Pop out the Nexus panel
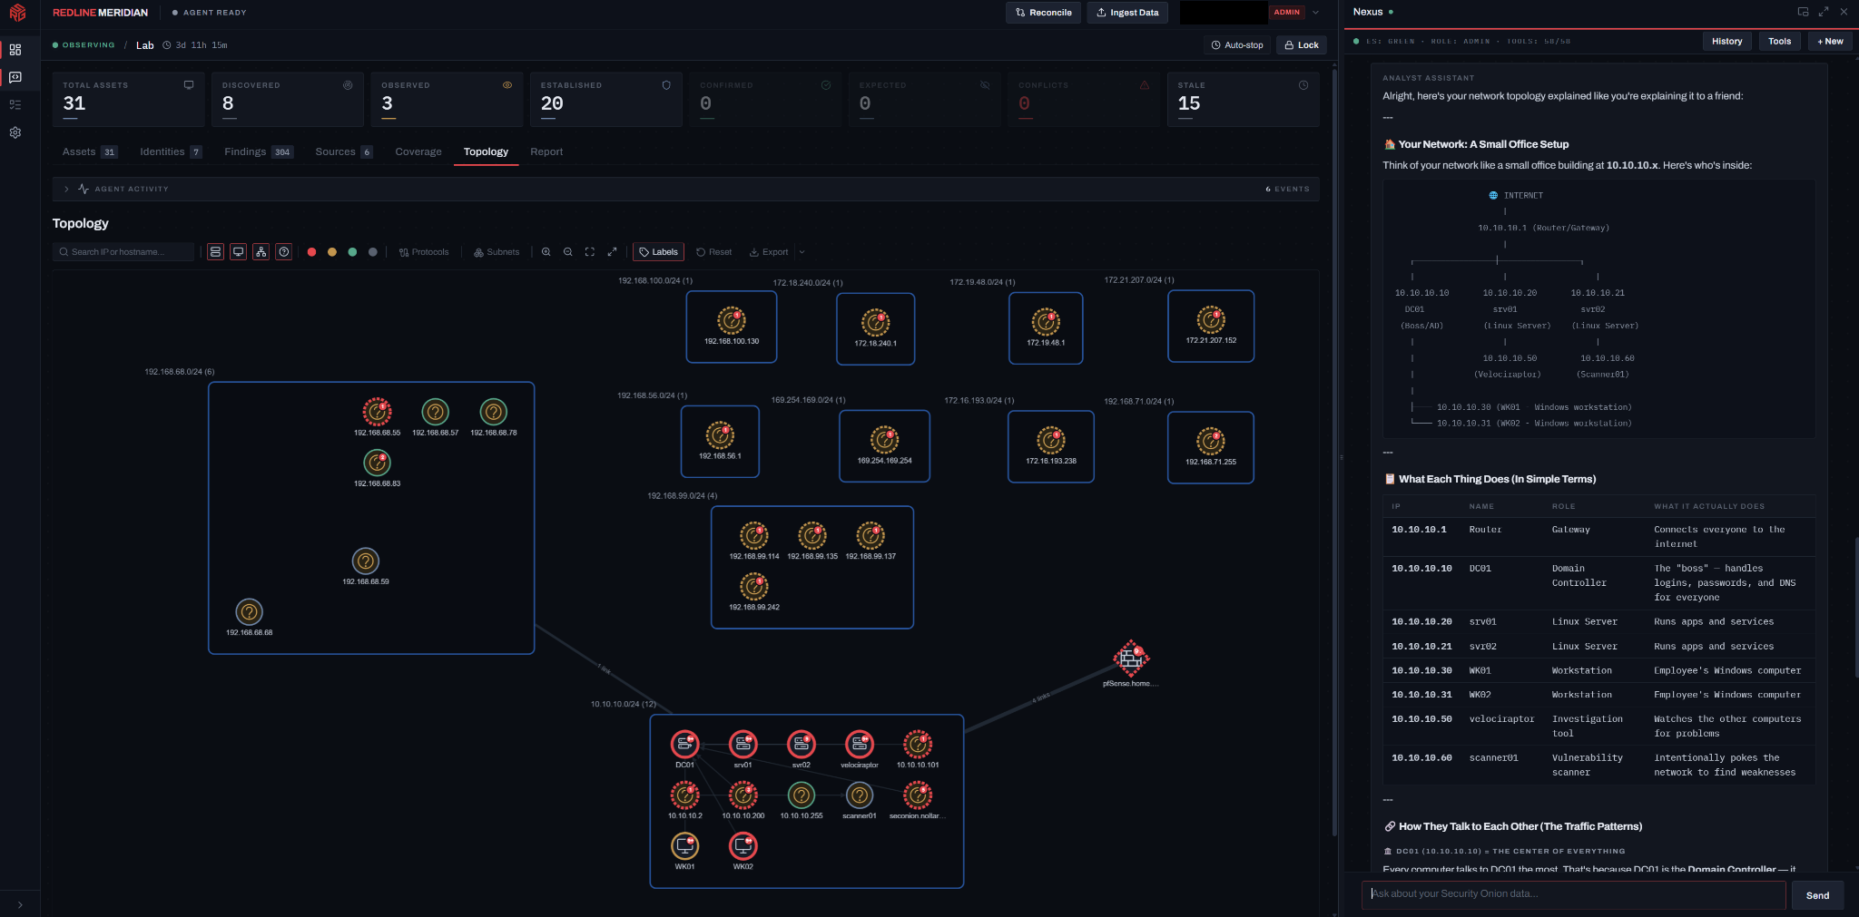The image size is (1859, 917). (1803, 12)
